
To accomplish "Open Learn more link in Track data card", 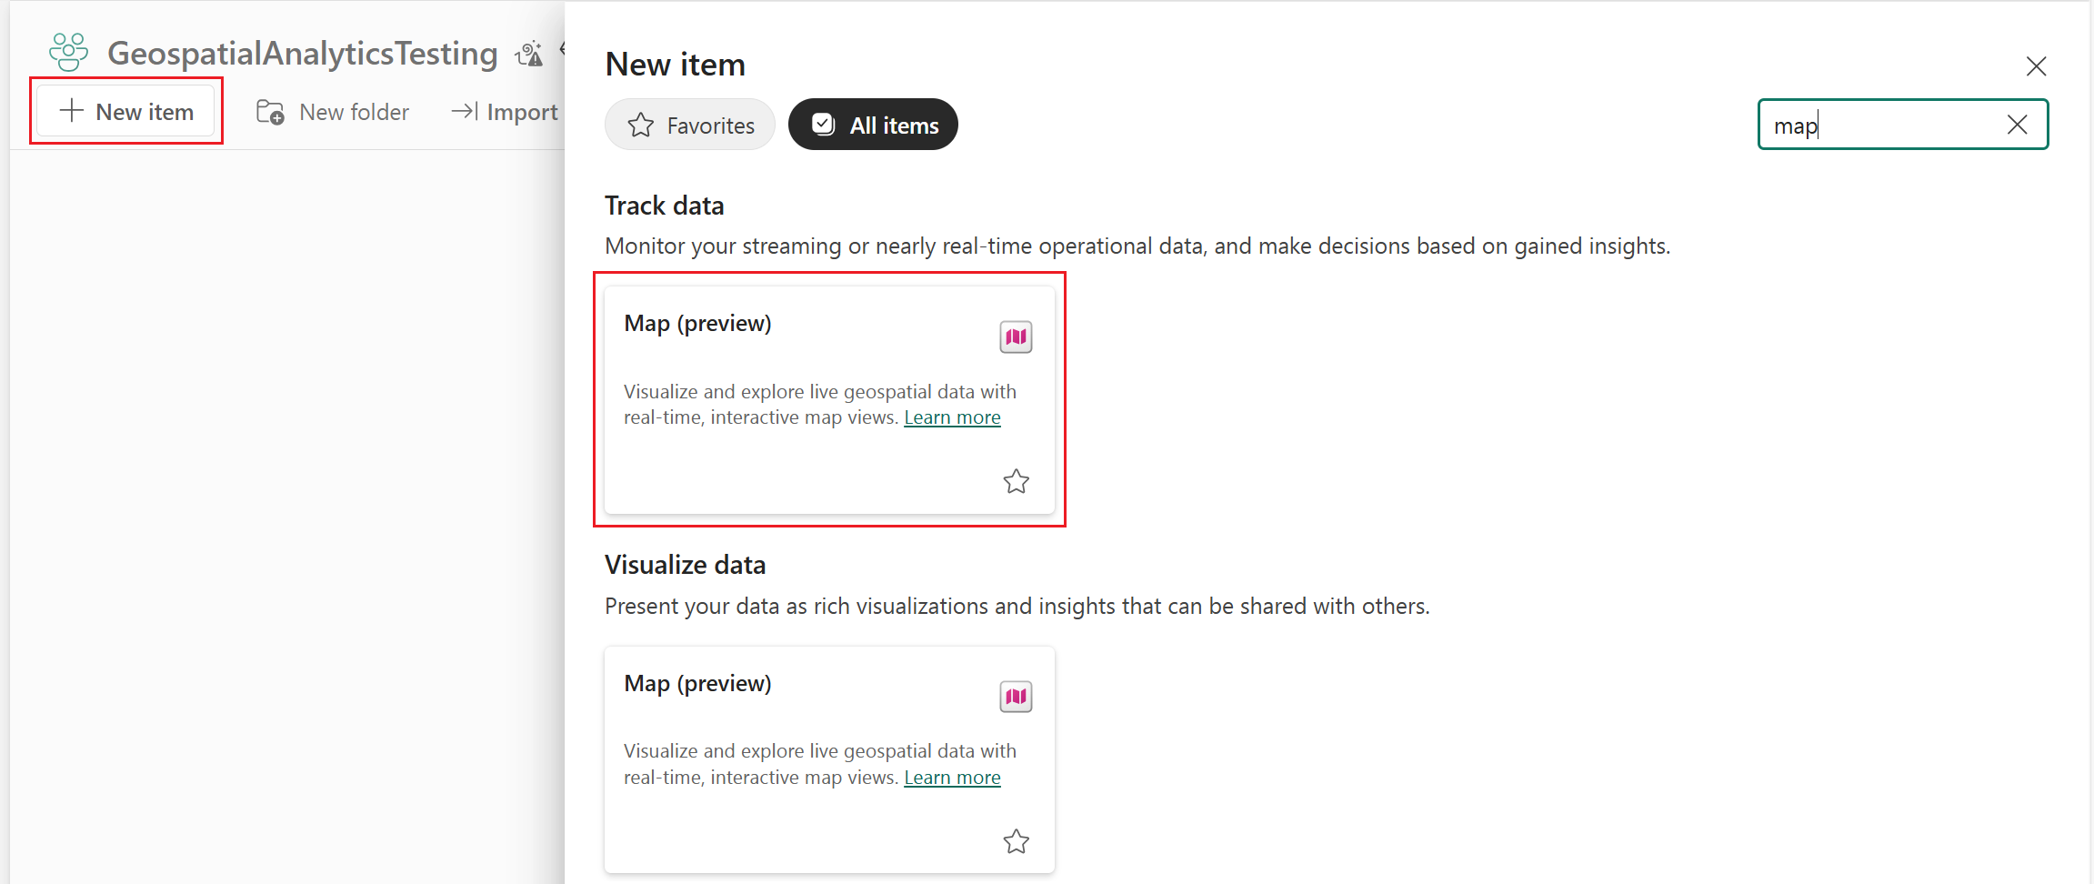I will 952,417.
